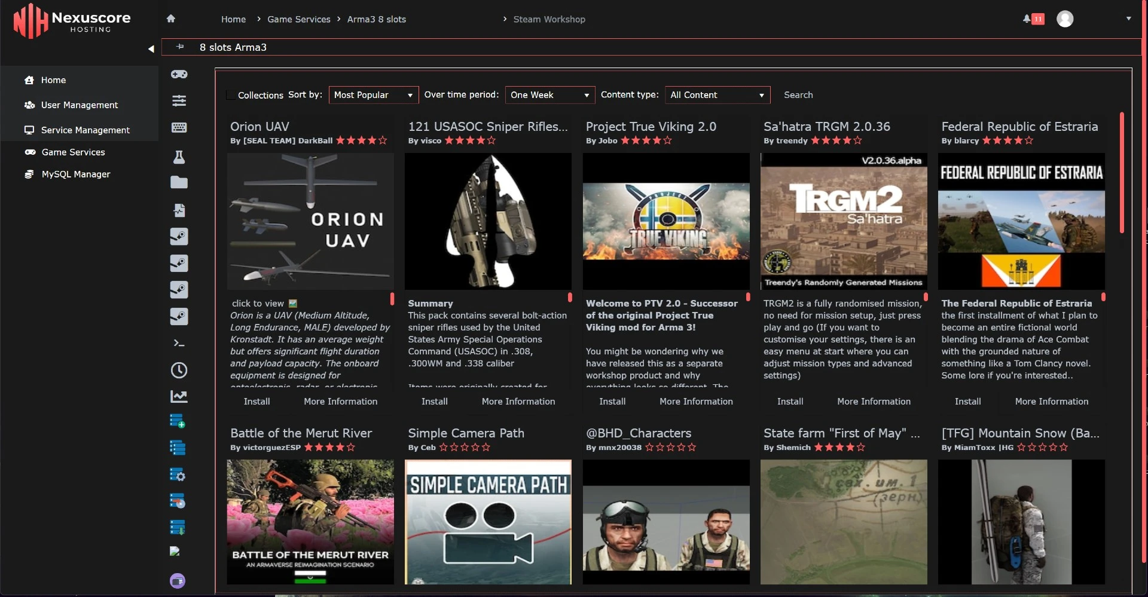Click the Search button
Viewport: 1148px width, 597px height.
coord(798,95)
